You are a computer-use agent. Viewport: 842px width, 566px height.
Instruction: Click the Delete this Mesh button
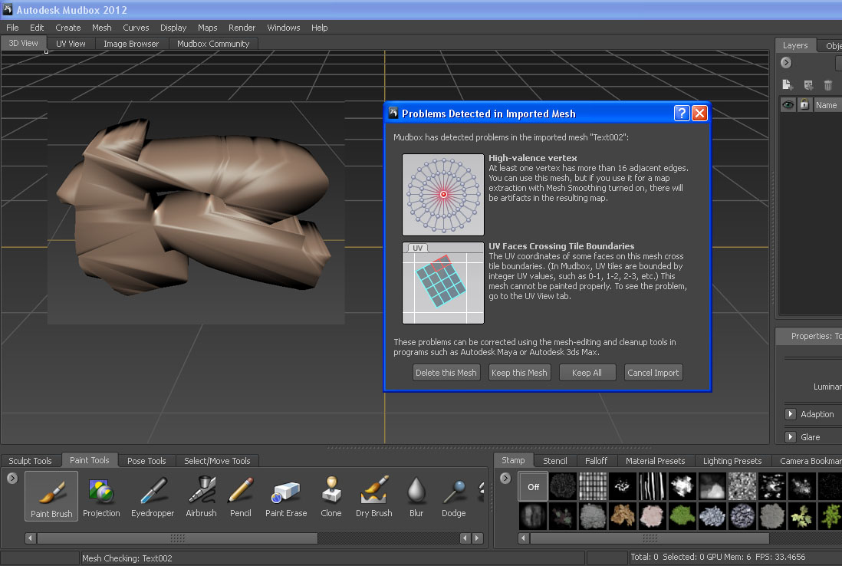click(x=446, y=373)
